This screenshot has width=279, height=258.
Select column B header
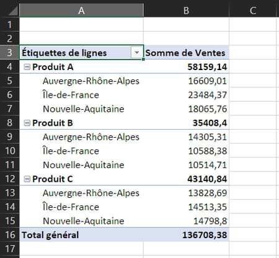(x=186, y=10)
